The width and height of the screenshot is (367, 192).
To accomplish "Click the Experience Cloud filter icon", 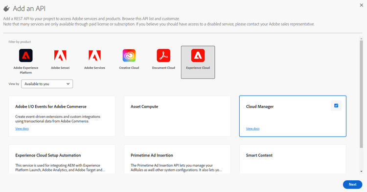I will 198,56.
